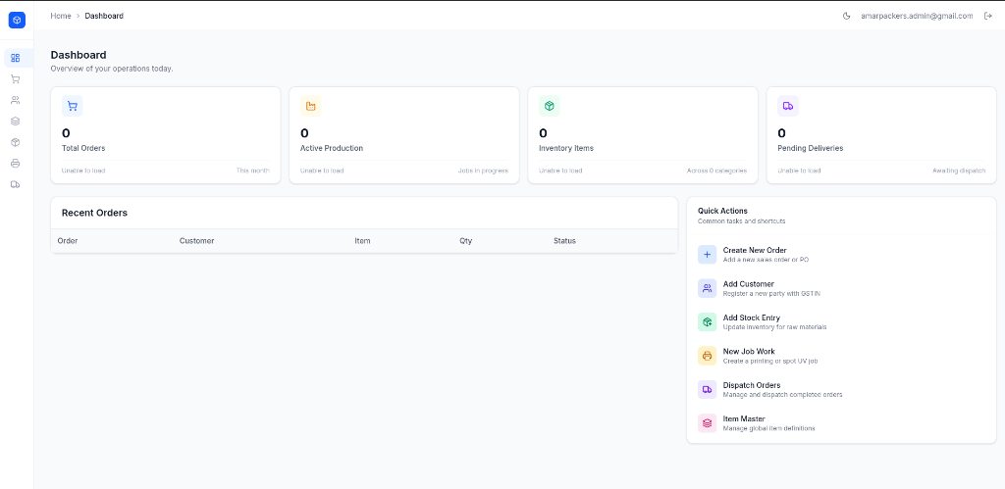Screen dimensions: 1005x489
Task: Click the Status column header
Action: point(564,241)
